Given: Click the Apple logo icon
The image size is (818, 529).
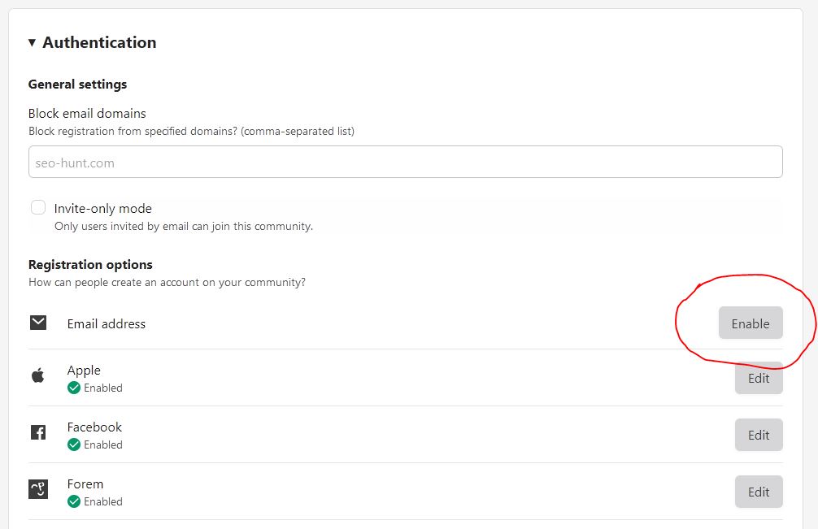Looking at the screenshot, I should [38, 375].
